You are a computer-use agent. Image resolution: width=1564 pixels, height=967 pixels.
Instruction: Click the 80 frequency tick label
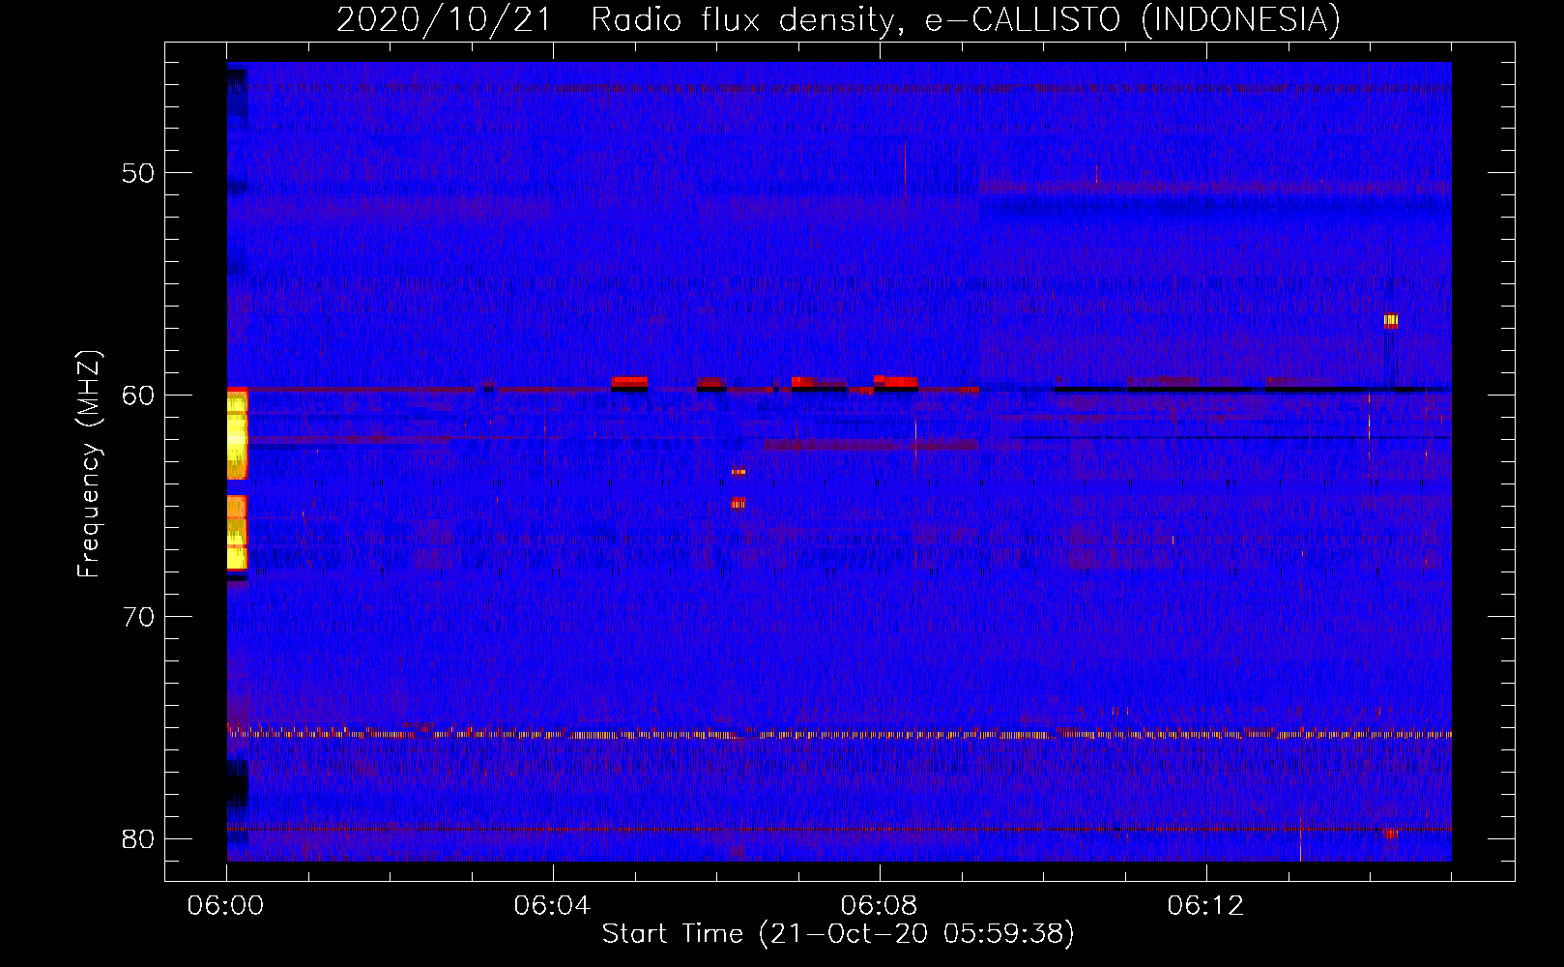click(138, 838)
